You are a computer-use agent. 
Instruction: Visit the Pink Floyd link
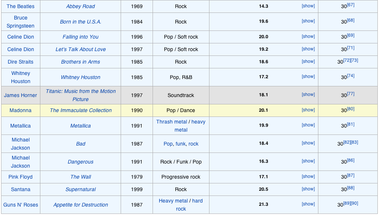(x=20, y=177)
